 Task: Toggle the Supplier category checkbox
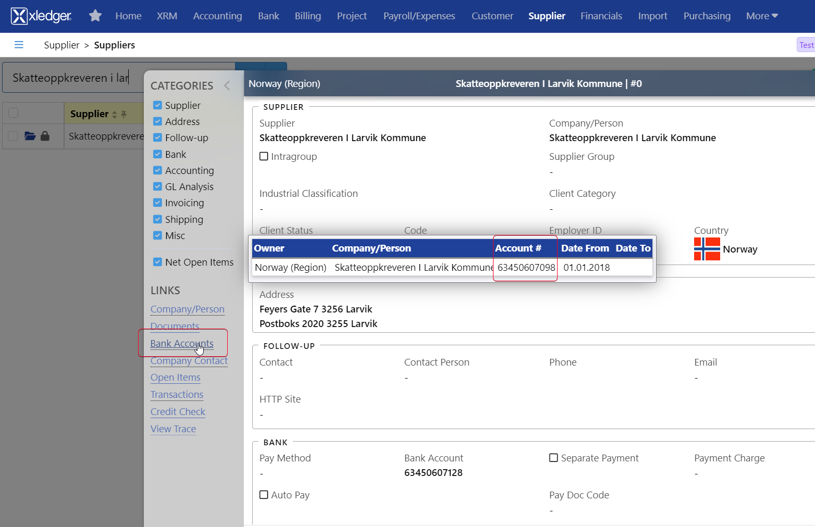point(157,105)
